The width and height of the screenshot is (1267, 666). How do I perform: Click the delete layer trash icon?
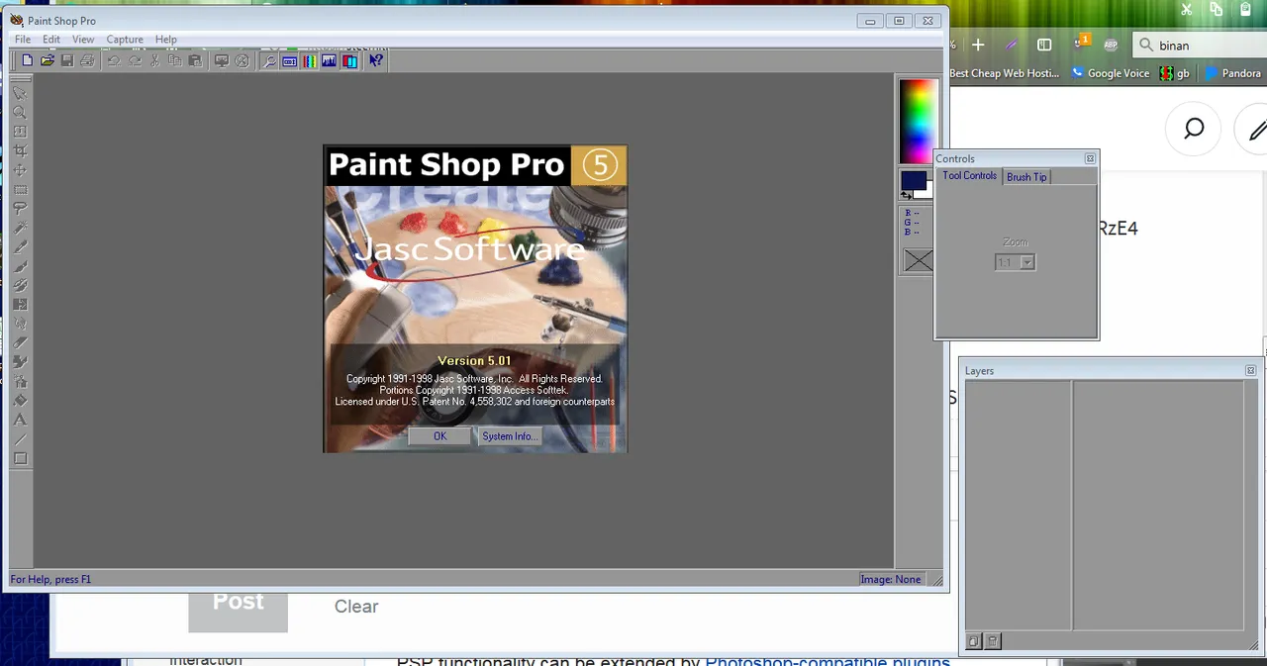click(993, 641)
